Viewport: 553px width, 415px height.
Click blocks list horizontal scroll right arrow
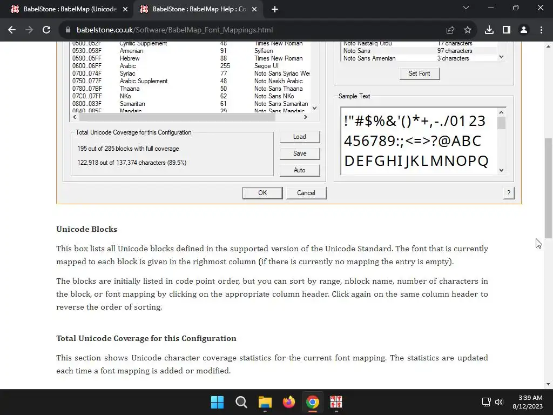click(306, 117)
